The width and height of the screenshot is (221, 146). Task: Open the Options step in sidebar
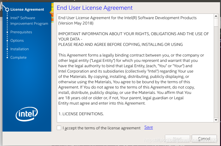pos(17,41)
